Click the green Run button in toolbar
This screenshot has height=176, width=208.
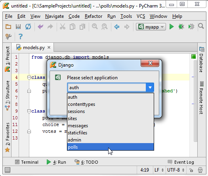click(x=172, y=27)
